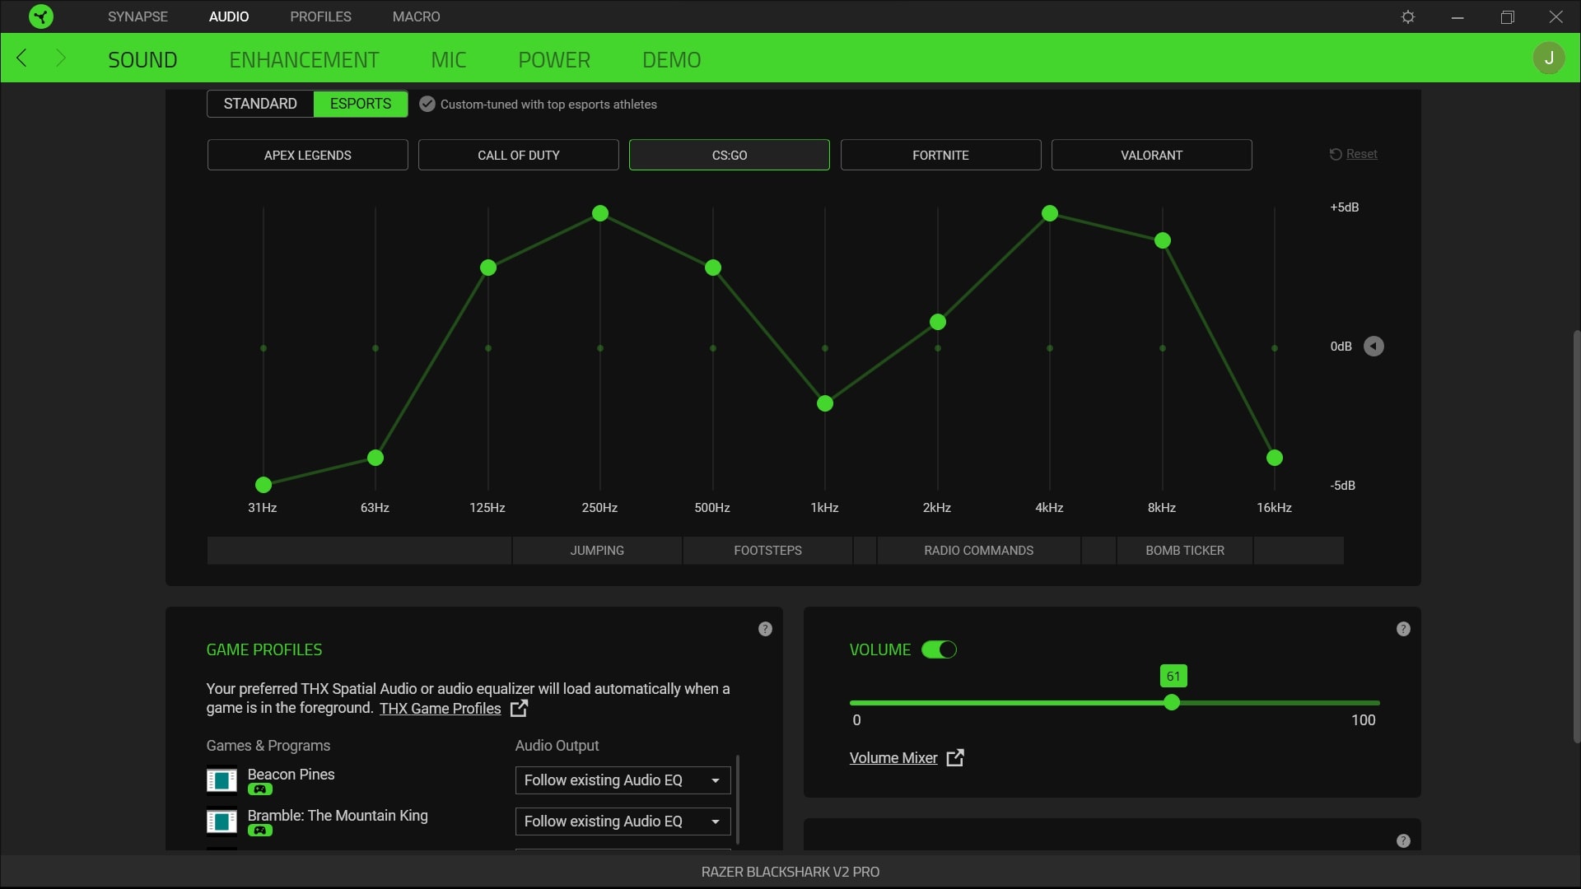Switch to the Power tab
The image size is (1581, 889).
(x=554, y=59)
